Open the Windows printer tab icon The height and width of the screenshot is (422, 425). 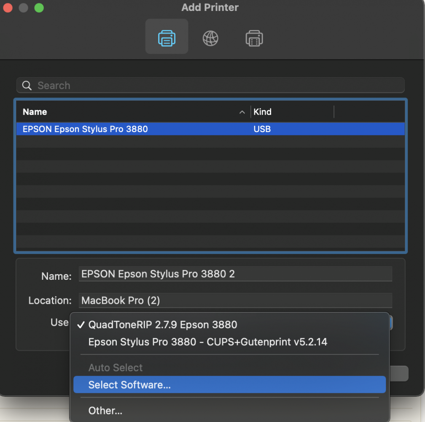click(x=254, y=38)
